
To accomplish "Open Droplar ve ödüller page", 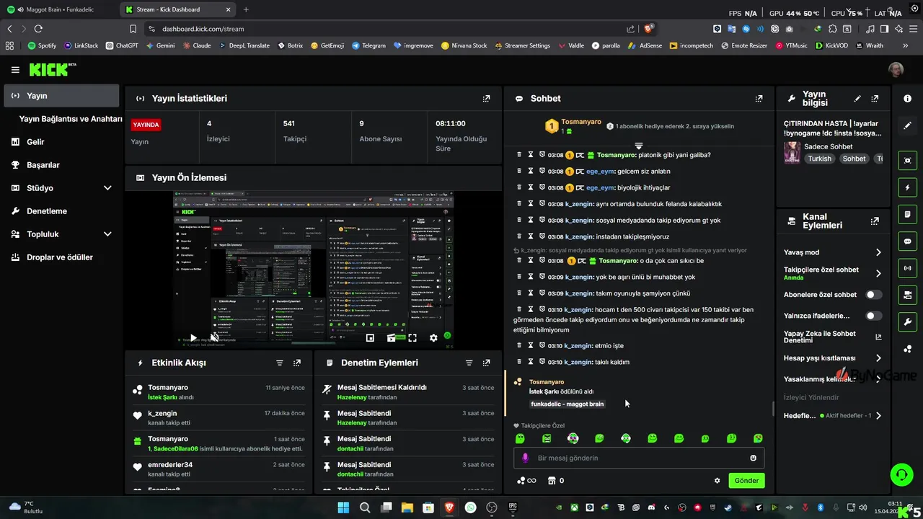I will click(61, 257).
